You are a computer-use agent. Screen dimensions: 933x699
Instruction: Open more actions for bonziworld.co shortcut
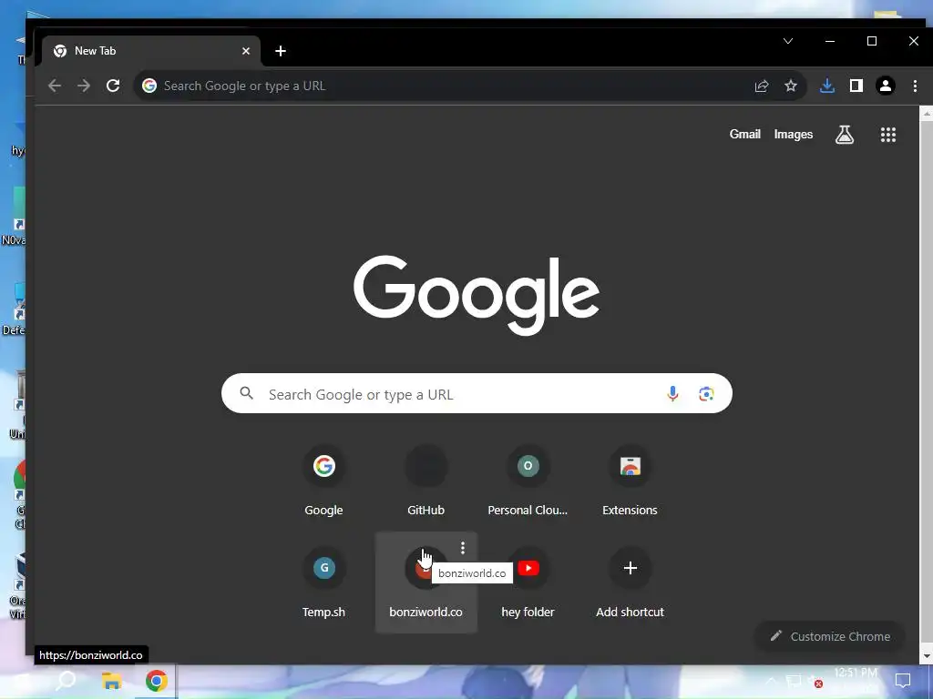pos(463,548)
